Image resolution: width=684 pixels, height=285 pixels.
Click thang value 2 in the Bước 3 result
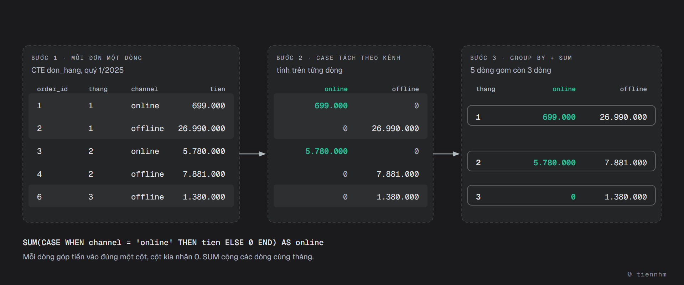pyautogui.click(x=478, y=162)
